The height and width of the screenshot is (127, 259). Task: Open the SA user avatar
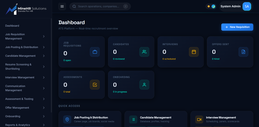[247, 6]
